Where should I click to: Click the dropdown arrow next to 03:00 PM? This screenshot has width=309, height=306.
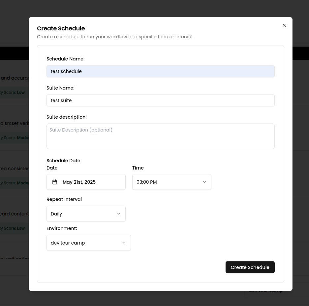click(x=204, y=182)
